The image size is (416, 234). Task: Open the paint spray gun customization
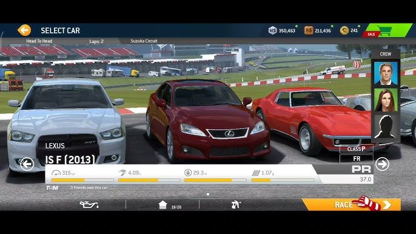tap(236, 204)
